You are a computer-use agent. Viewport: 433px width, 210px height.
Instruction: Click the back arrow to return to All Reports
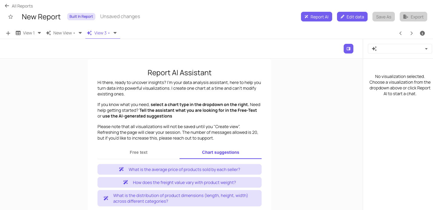pyautogui.click(x=7, y=6)
